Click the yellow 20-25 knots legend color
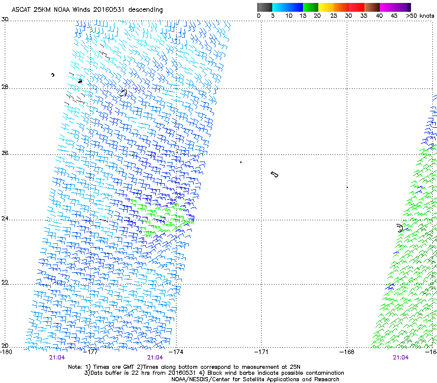This screenshot has width=437, height=383. (x=326, y=7)
